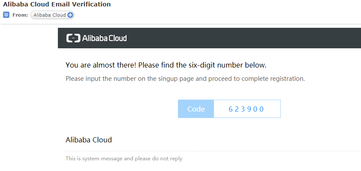Click the digit 2 in the code
Image resolution: width=361 pixels, height=171 pixels.
[237, 109]
